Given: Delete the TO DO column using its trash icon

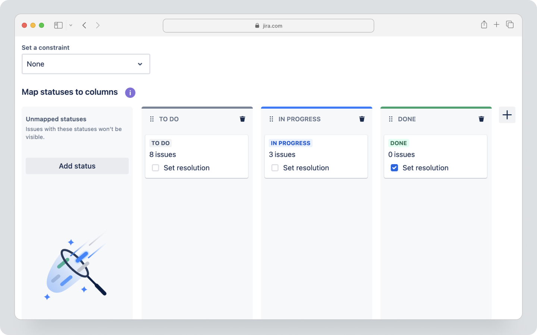Looking at the screenshot, I should tap(242, 119).
